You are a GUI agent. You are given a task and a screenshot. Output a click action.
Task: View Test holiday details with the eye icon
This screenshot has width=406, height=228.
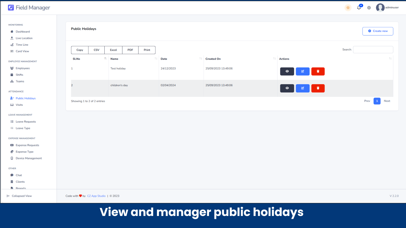coord(287,71)
